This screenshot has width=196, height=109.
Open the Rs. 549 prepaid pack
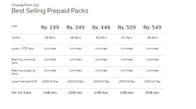point(152,27)
